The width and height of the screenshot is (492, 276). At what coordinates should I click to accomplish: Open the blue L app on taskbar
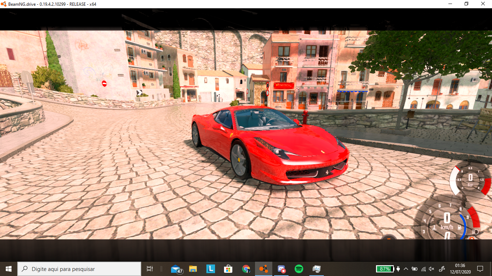click(211, 269)
